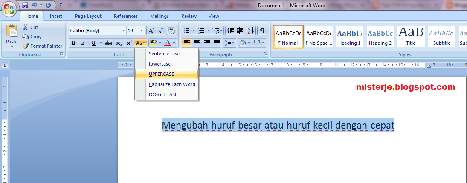Image resolution: width=467 pixels, height=183 pixels.
Task: Toggle underline formatting
Action: coord(93,43)
